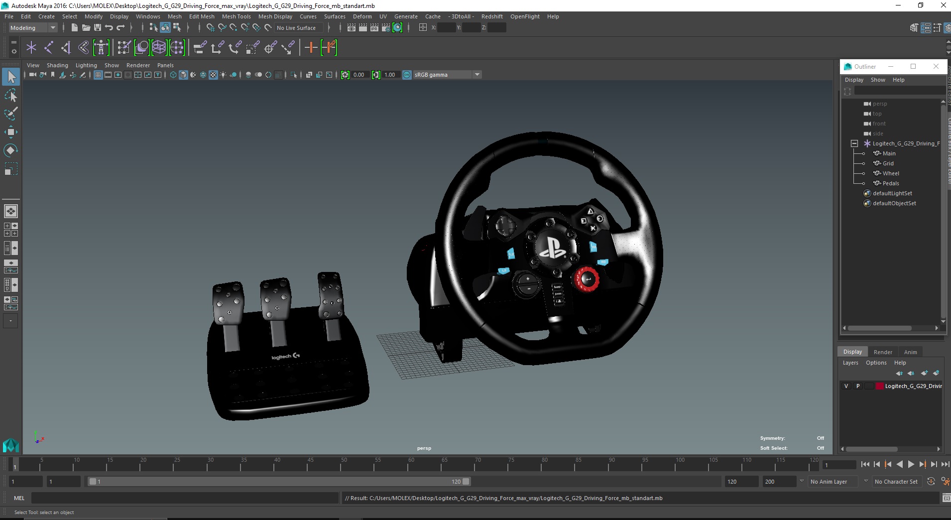Open Outliner Show menu
The width and height of the screenshot is (951, 520).
point(878,80)
